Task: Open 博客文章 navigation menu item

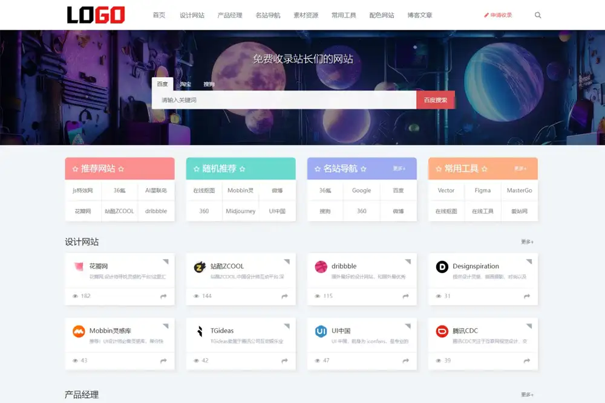Action: (420, 15)
